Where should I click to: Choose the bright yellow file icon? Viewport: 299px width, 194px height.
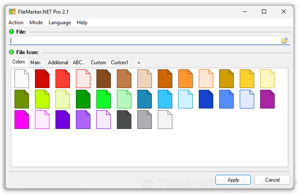pos(247,79)
